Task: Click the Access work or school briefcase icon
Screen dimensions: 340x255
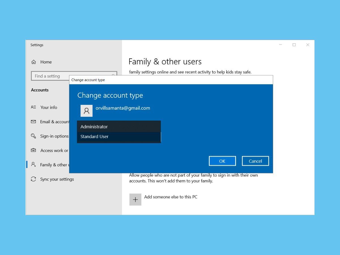Action: 34,150
